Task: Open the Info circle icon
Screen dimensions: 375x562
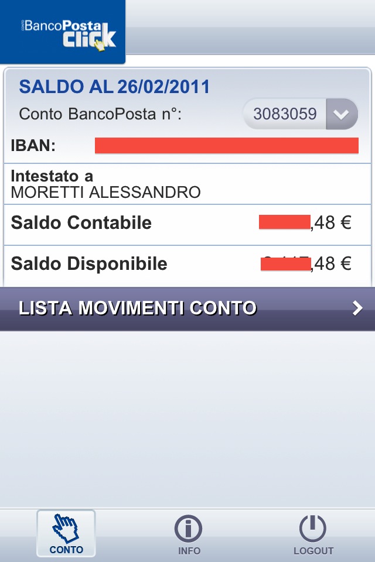Action: [x=189, y=529]
